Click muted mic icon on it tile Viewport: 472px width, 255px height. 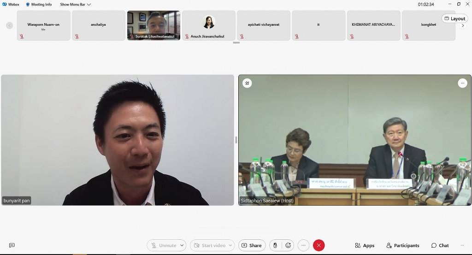click(x=297, y=36)
